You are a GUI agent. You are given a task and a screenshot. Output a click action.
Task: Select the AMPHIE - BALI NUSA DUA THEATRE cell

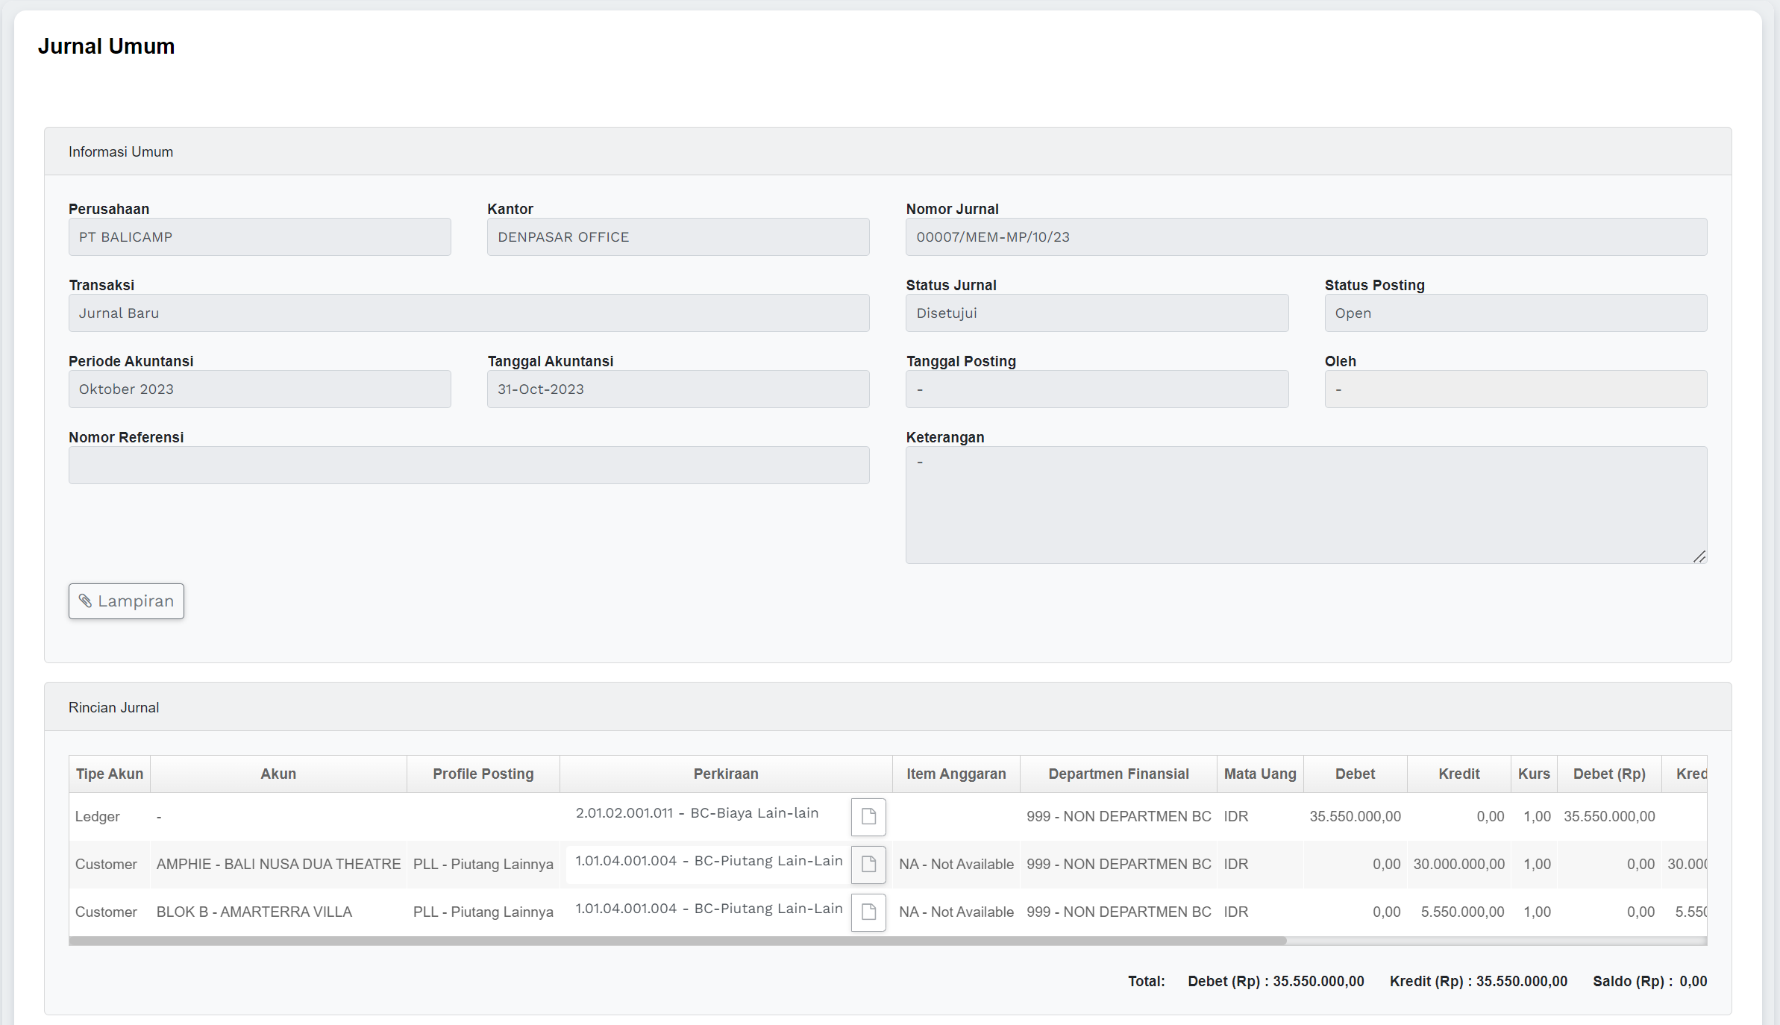point(278,864)
